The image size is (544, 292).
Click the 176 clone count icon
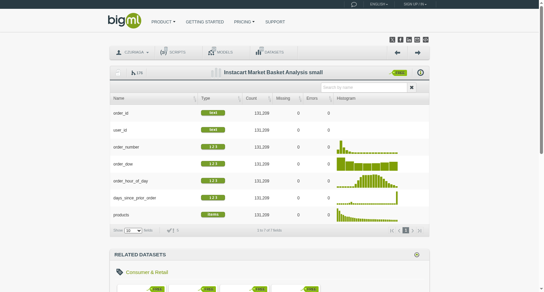click(x=137, y=73)
